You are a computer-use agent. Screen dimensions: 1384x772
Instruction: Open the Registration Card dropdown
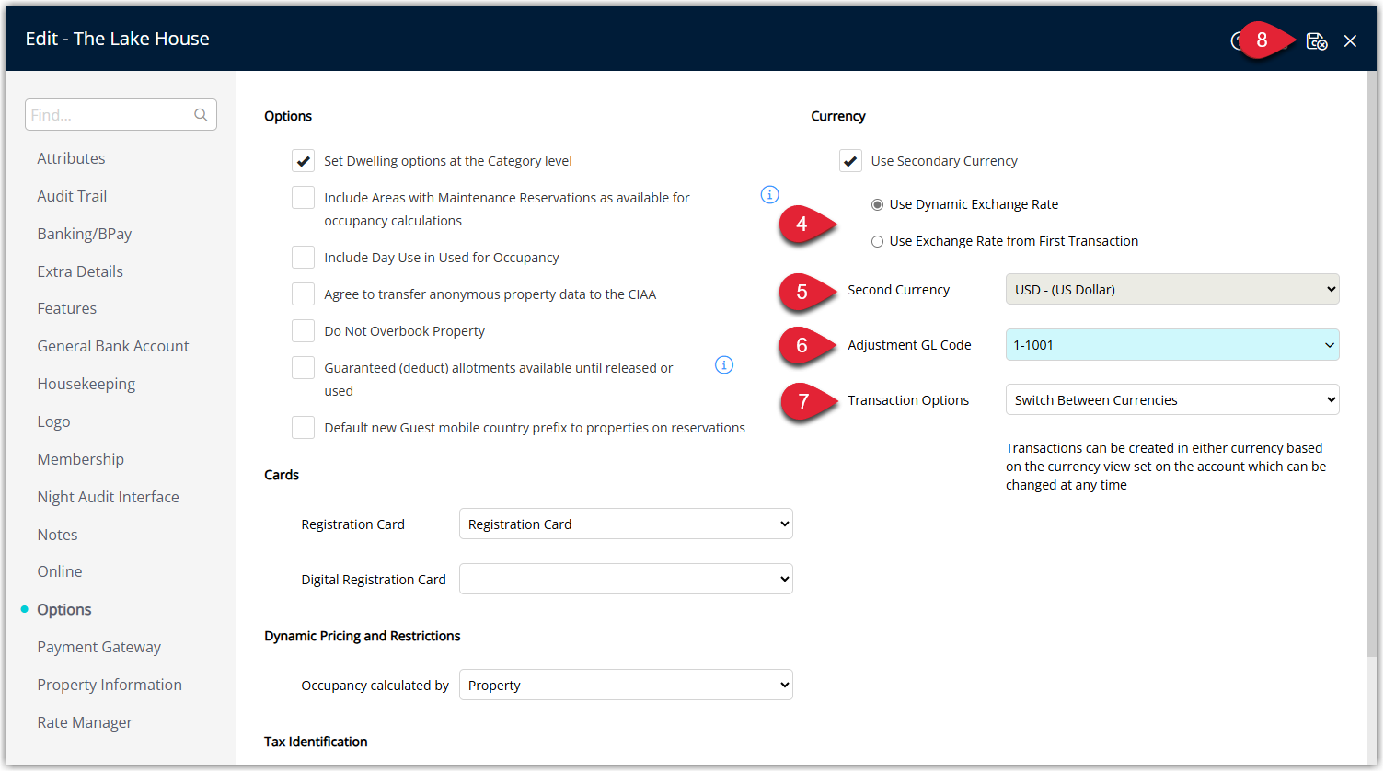[x=626, y=524]
